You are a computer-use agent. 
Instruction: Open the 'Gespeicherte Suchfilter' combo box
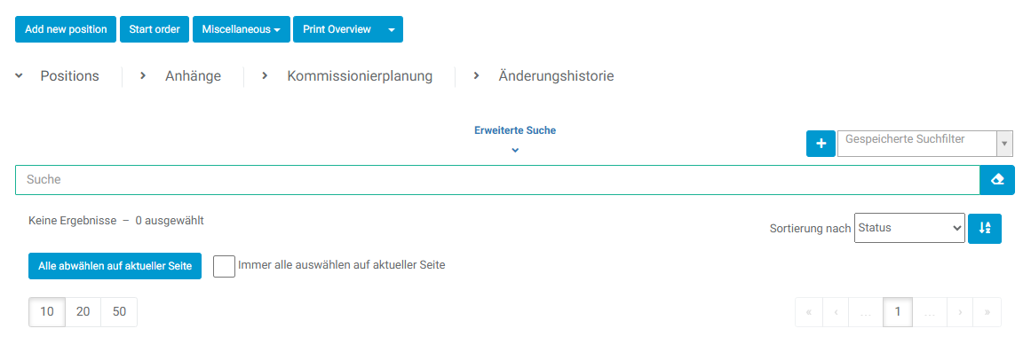[924, 143]
